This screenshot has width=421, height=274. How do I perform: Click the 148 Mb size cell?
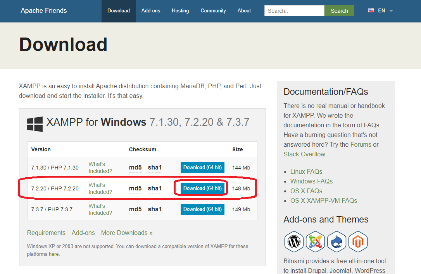(x=241, y=188)
